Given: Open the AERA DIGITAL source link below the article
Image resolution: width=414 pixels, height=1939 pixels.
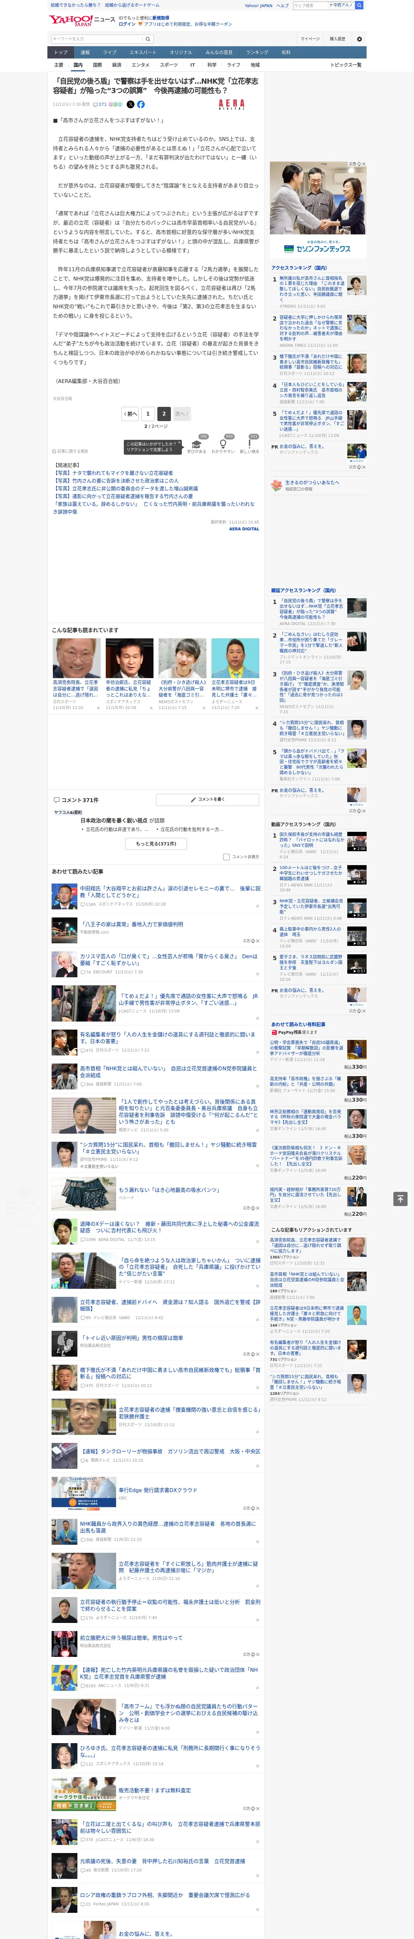Looking at the screenshot, I should point(244,529).
